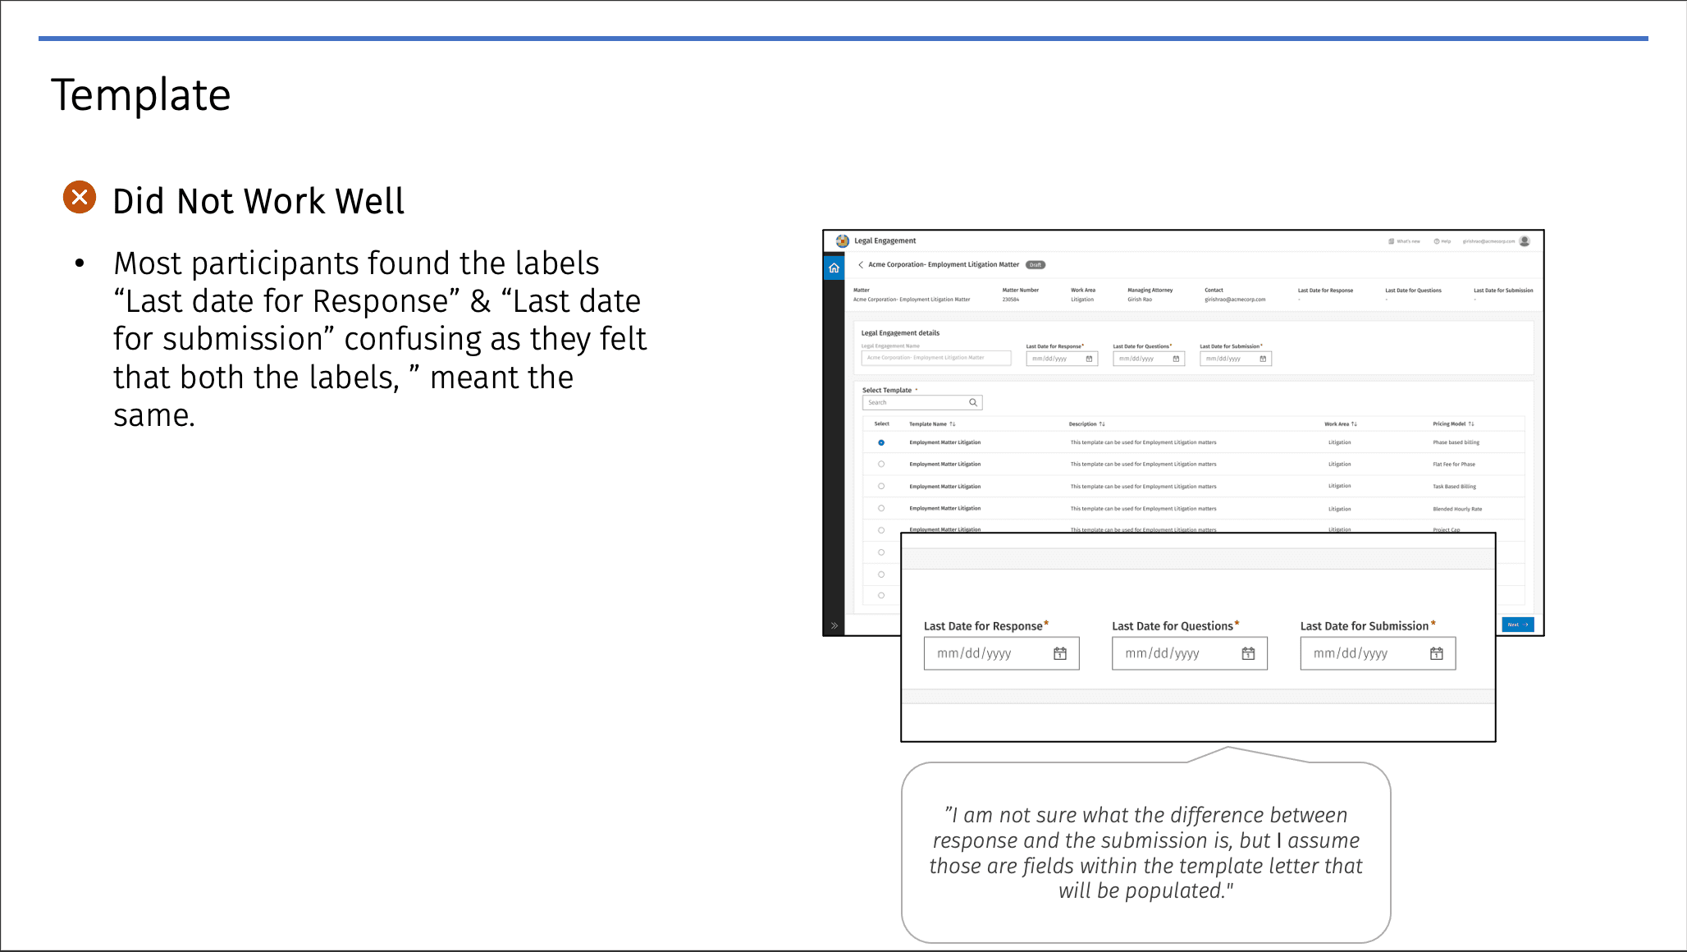Screen dimensions: 1687x952
Task: Open calendar in enlarged Last Date for Questions
Action: click(x=1248, y=653)
